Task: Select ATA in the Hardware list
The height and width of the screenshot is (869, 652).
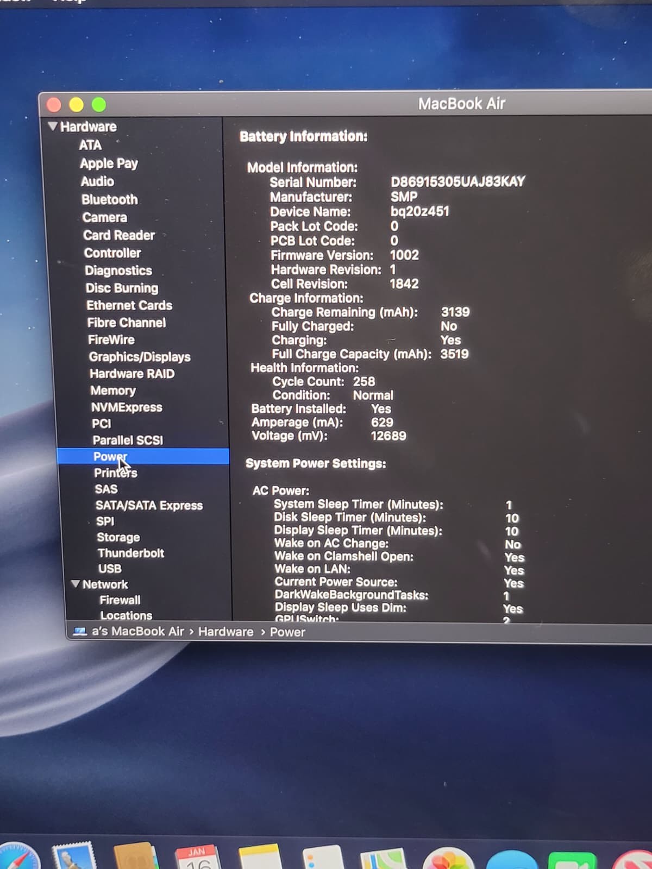Action: pos(90,146)
